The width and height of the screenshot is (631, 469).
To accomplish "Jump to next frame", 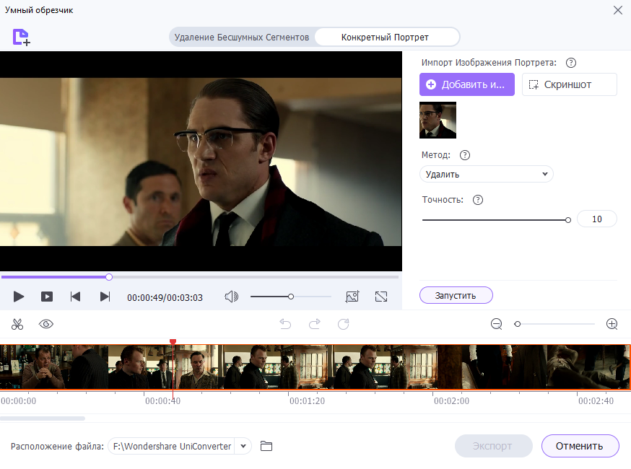I will click(105, 297).
